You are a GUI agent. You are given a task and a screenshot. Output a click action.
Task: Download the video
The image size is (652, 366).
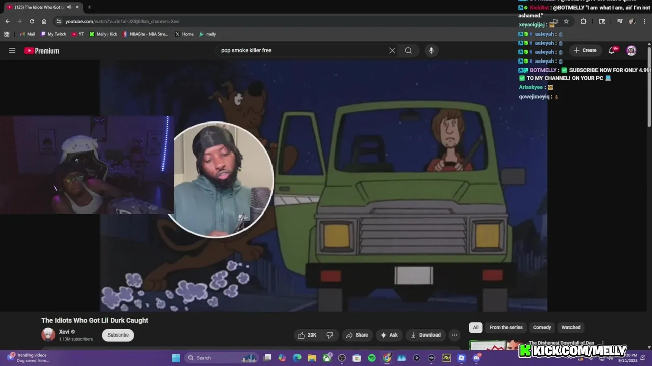click(x=425, y=335)
